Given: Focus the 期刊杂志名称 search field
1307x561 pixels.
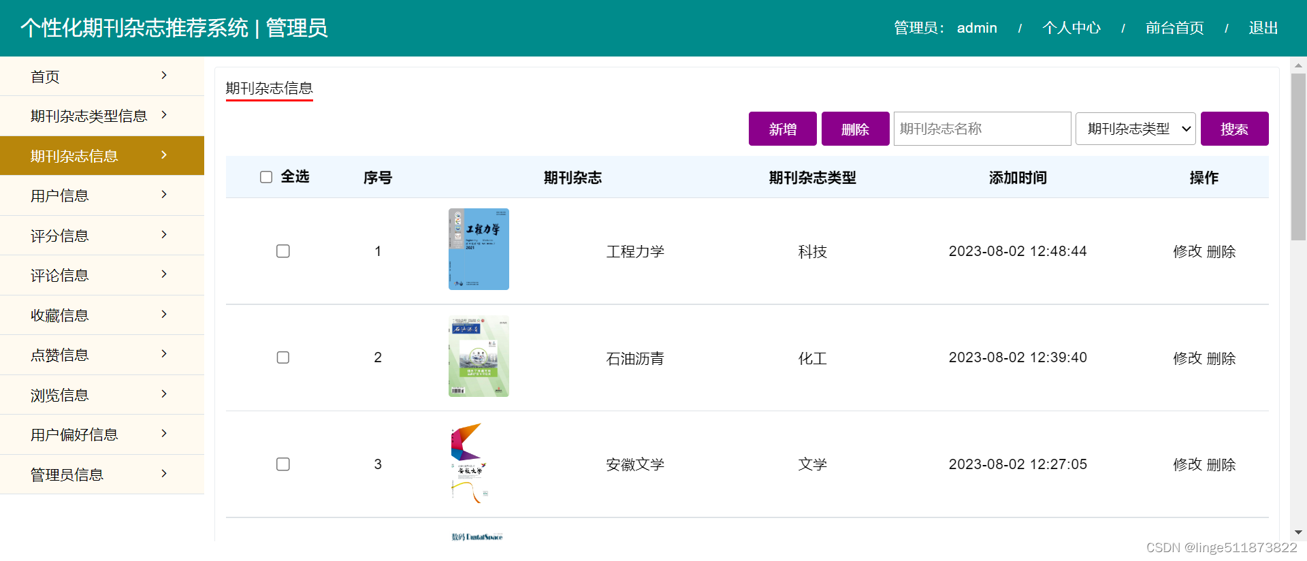Looking at the screenshot, I should [x=982, y=129].
